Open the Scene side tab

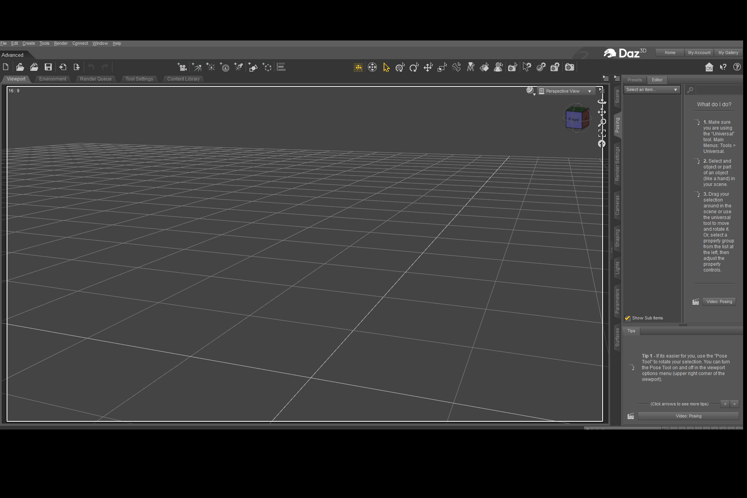pyautogui.click(x=617, y=96)
